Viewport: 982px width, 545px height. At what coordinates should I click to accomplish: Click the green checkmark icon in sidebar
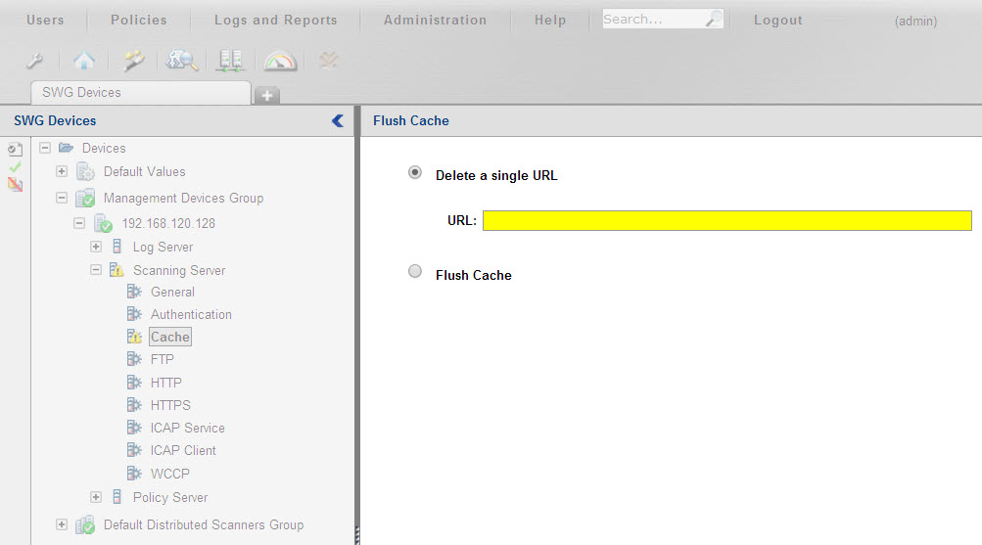[x=15, y=167]
